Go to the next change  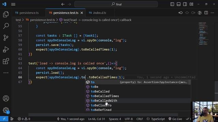pos(193,13)
